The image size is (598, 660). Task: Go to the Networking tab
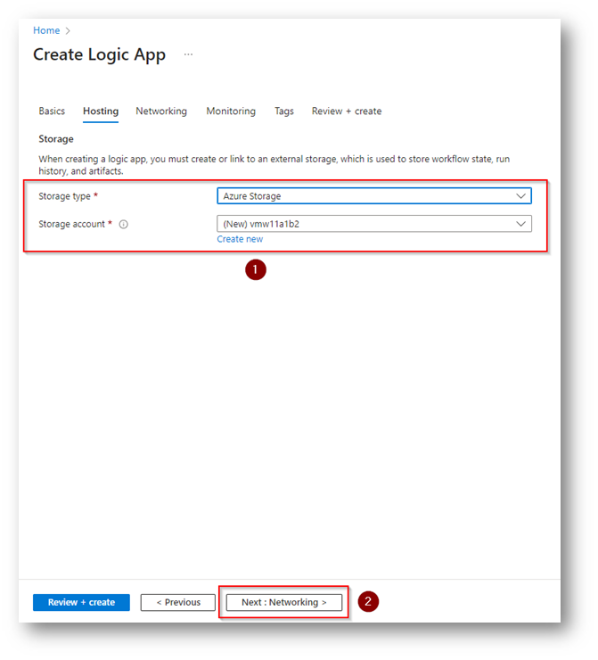161,111
